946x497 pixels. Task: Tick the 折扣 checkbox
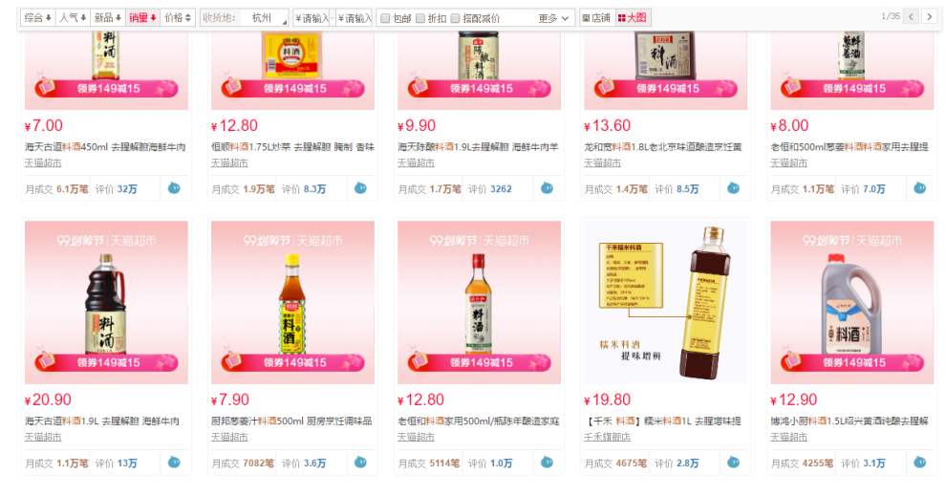[419, 19]
